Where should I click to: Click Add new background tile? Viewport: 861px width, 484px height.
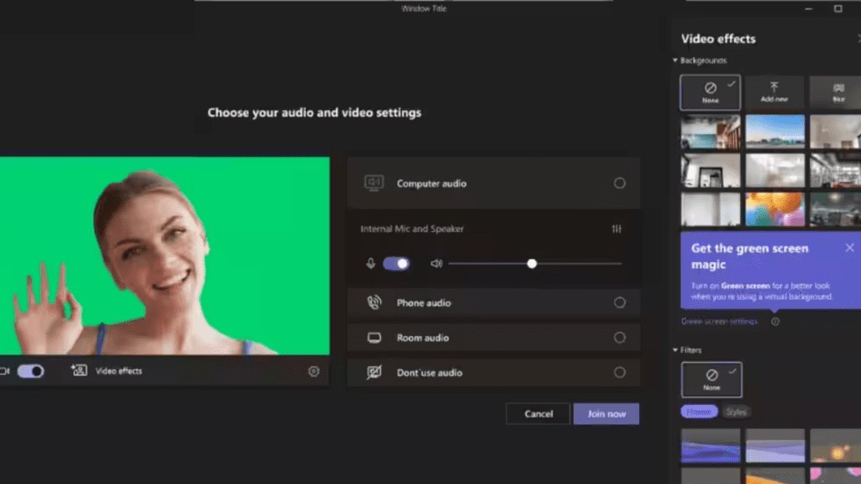[x=774, y=92]
